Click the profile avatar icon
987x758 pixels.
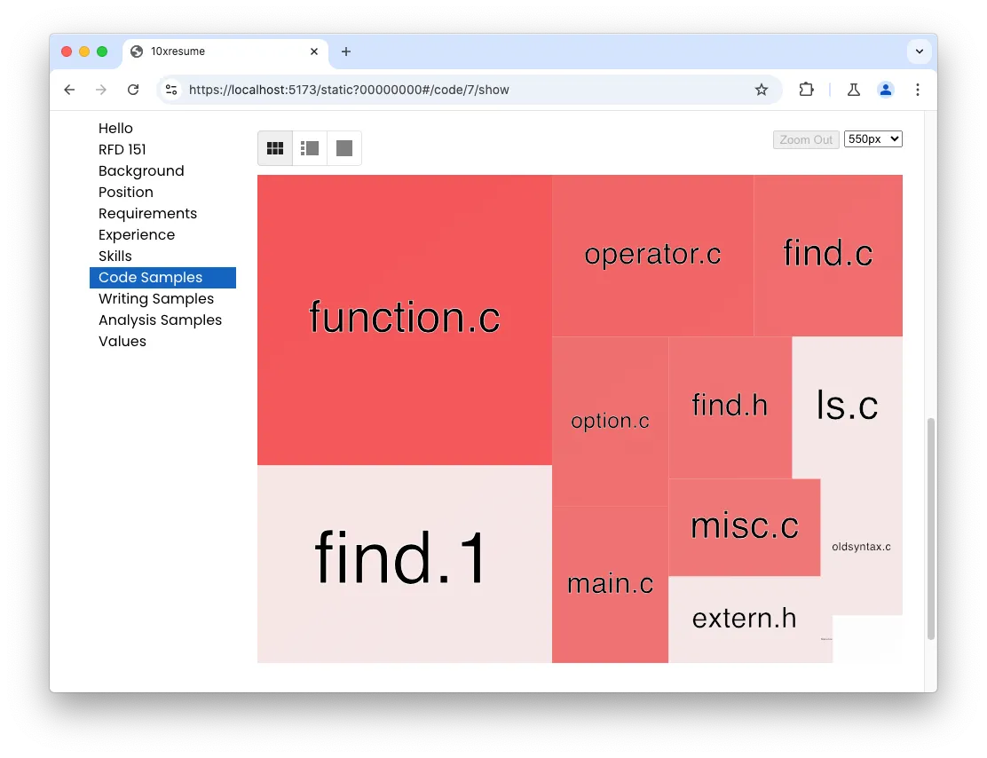click(885, 90)
